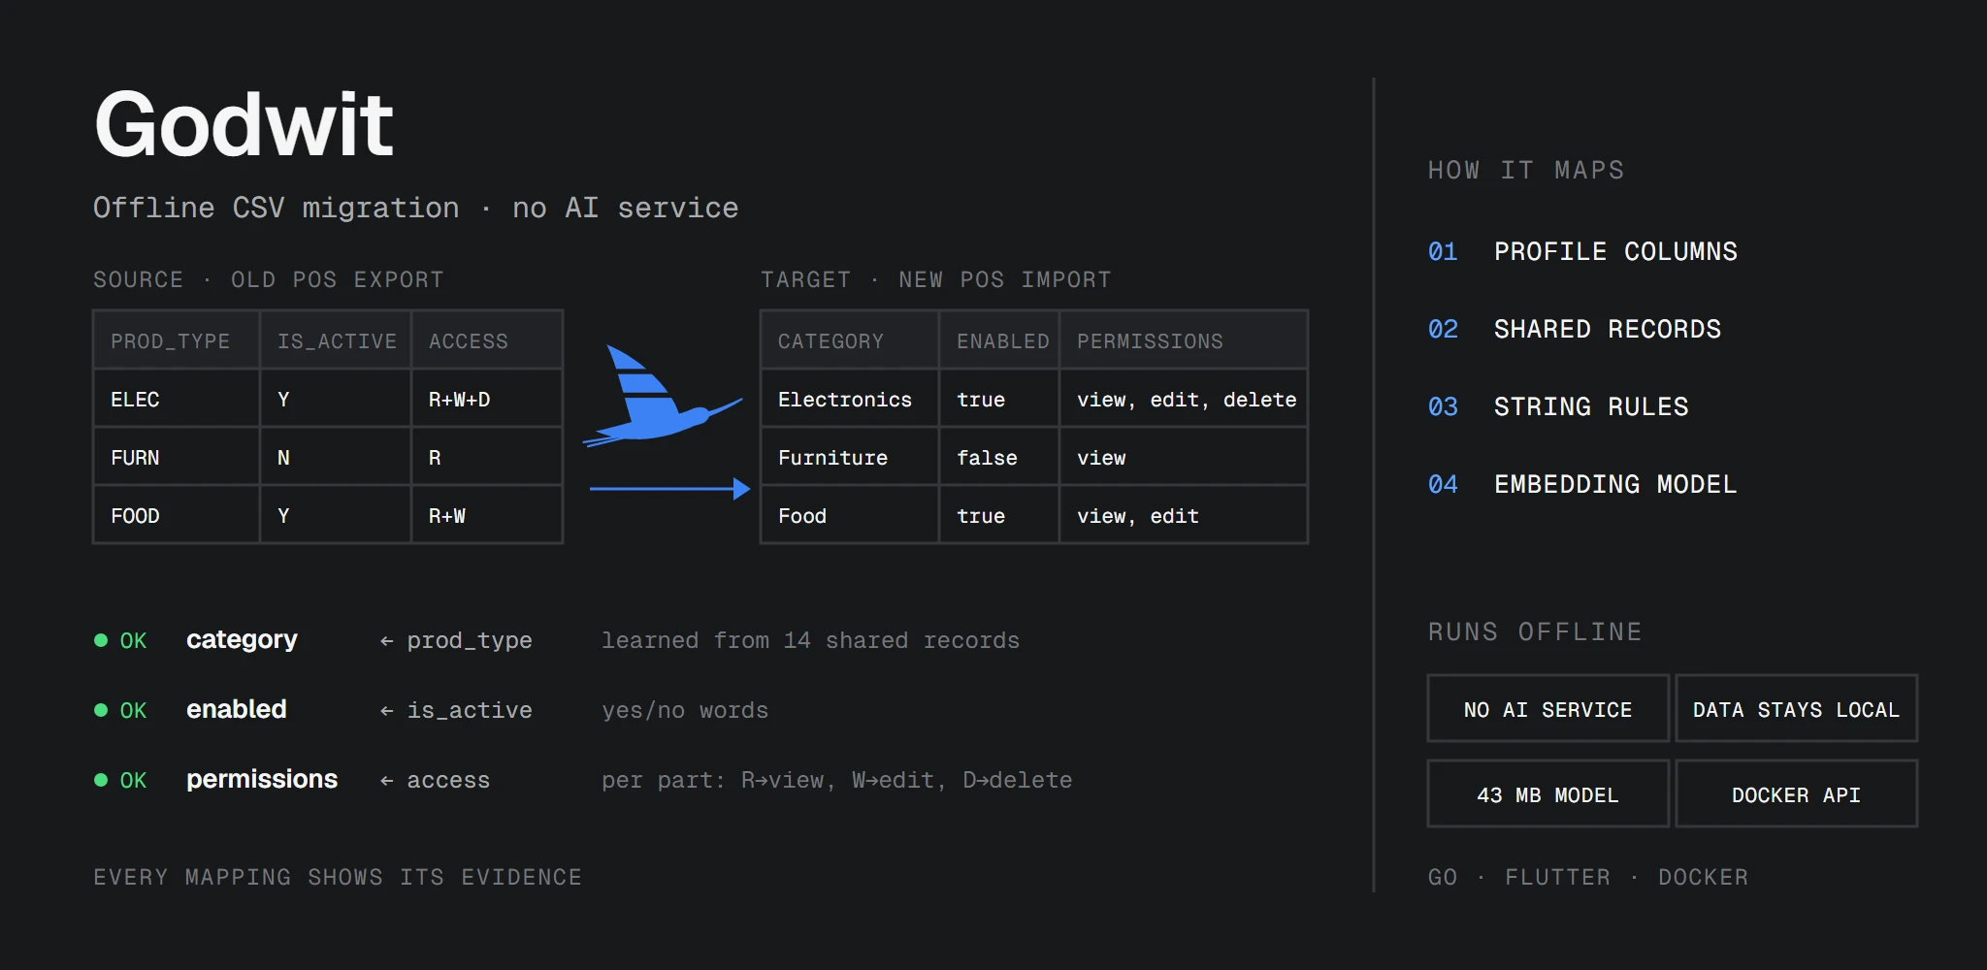
Task: Click the green status dot beside permissions
Action: point(101,780)
